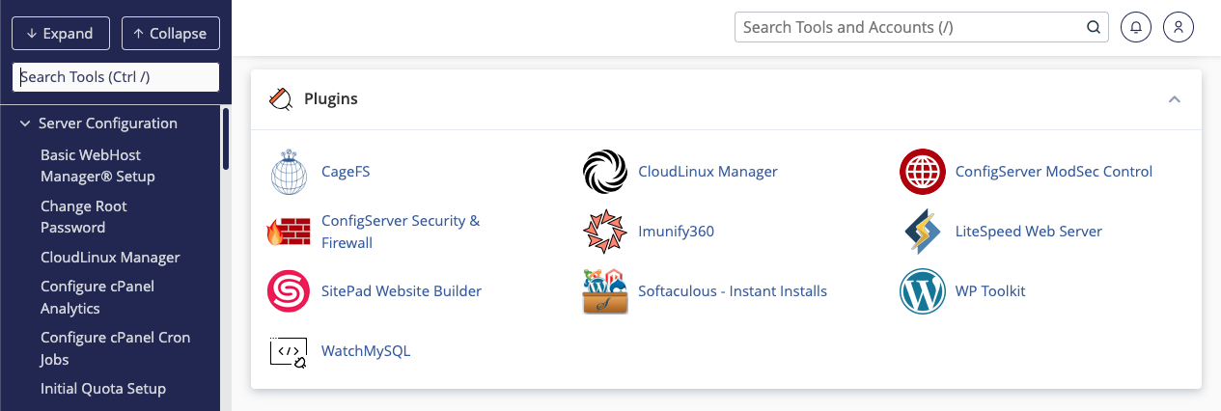Screen dimensions: 1221x411
Task: Open the Softaculous crate icon
Action: 605,291
